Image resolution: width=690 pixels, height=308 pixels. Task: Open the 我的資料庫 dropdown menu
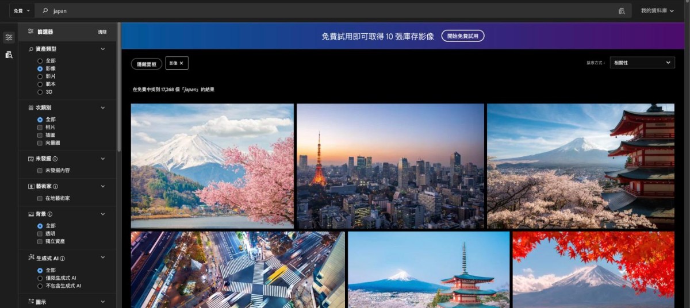pos(657,11)
